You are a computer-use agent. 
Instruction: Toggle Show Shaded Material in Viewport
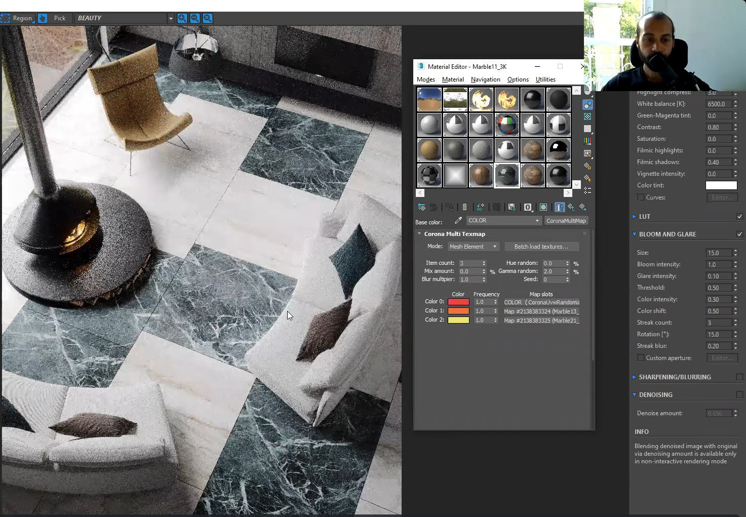(543, 207)
